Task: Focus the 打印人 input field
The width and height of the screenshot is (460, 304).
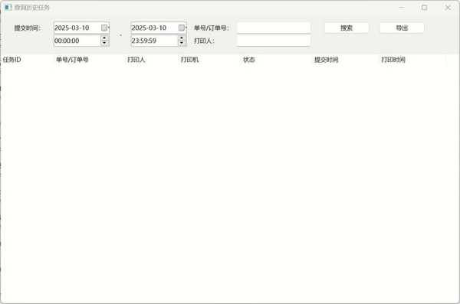Action: 274,41
